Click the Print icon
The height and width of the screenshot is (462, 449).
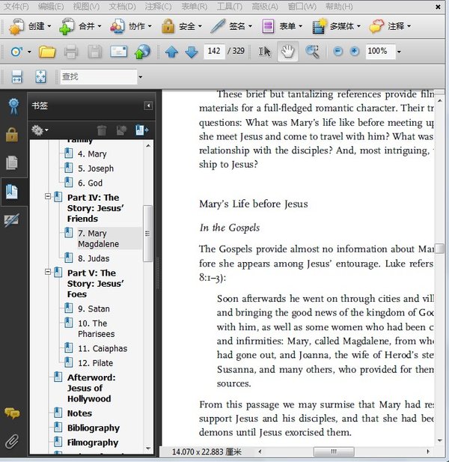71,52
